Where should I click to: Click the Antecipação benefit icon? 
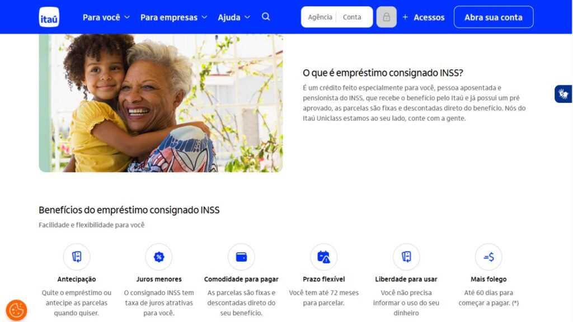coord(76,257)
